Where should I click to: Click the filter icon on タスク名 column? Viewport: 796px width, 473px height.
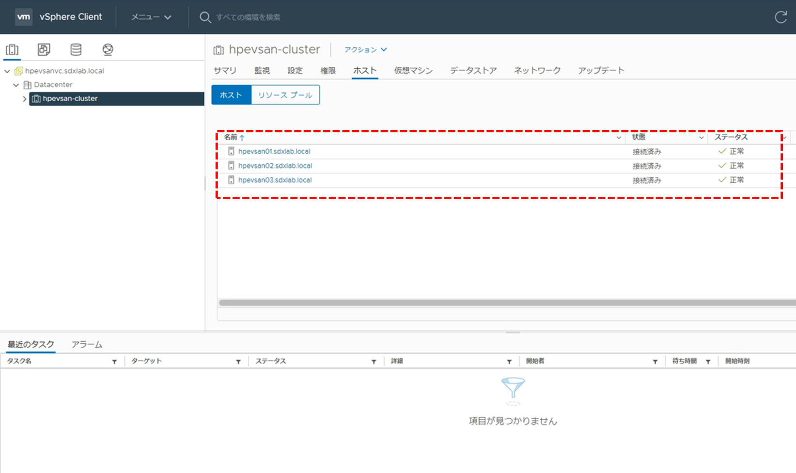tap(114, 362)
